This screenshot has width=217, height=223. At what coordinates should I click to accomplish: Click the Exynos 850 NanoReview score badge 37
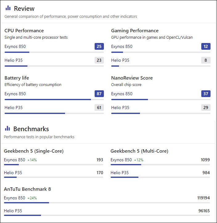pos(206,94)
